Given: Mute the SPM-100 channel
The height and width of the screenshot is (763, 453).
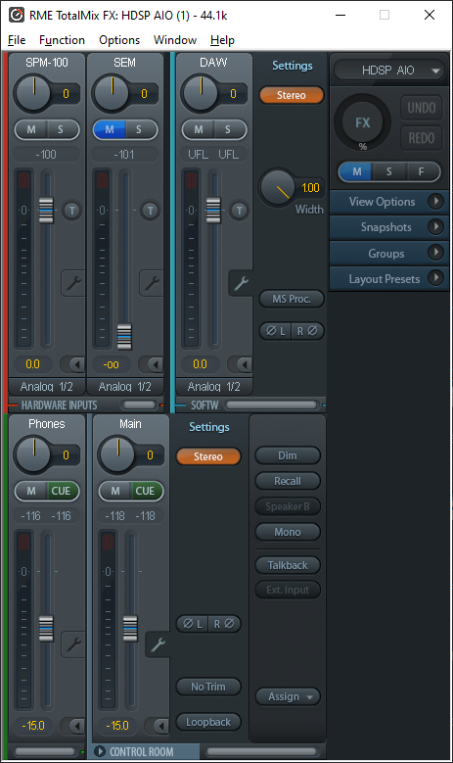Looking at the screenshot, I should tap(31, 129).
